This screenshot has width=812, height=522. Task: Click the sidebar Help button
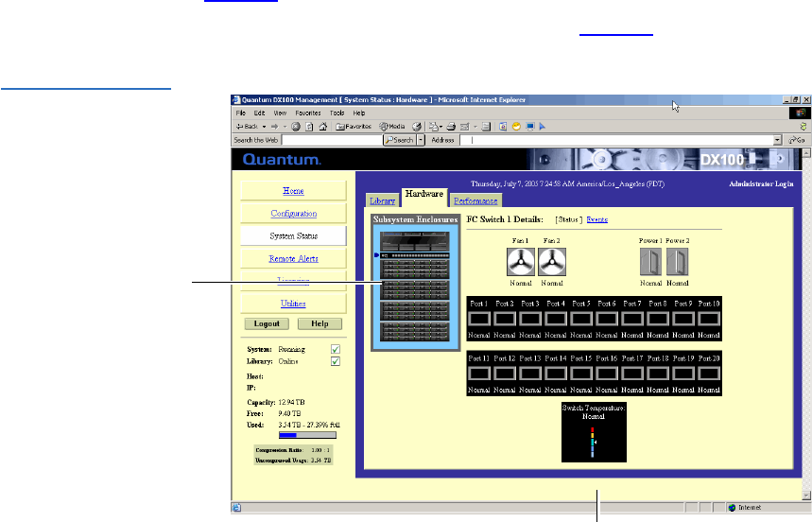(x=320, y=323)
